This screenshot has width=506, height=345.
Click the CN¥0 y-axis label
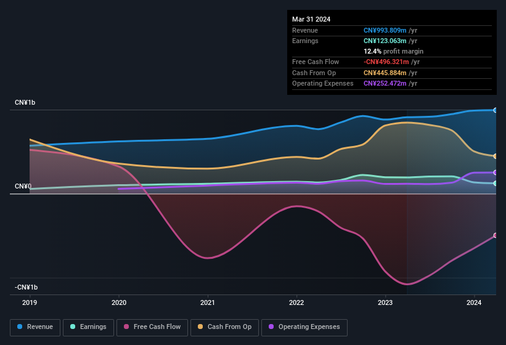pos(23,187)
